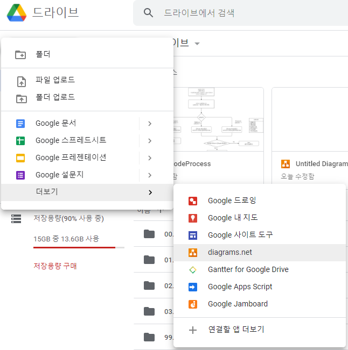Click the 15GB 중 13.6GB 사용 text

pos(66,239)
